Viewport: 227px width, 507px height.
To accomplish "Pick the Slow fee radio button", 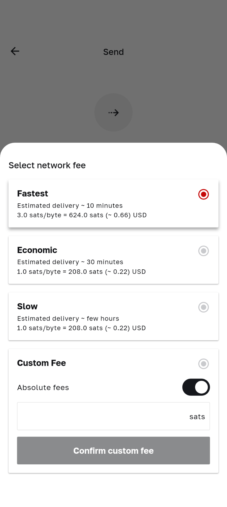I will [203, 307].
